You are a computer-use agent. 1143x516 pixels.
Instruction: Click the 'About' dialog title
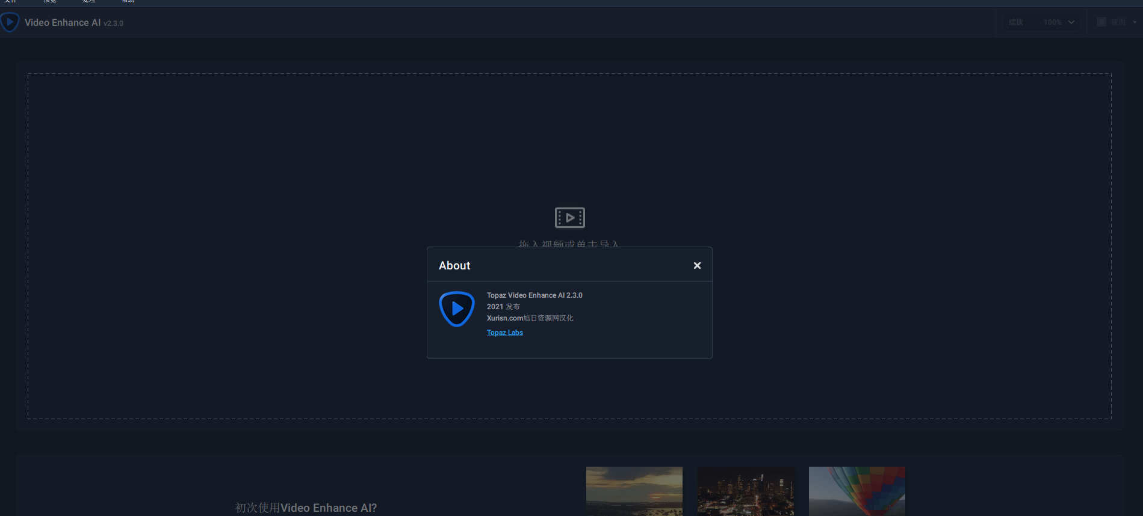point(454,265)
